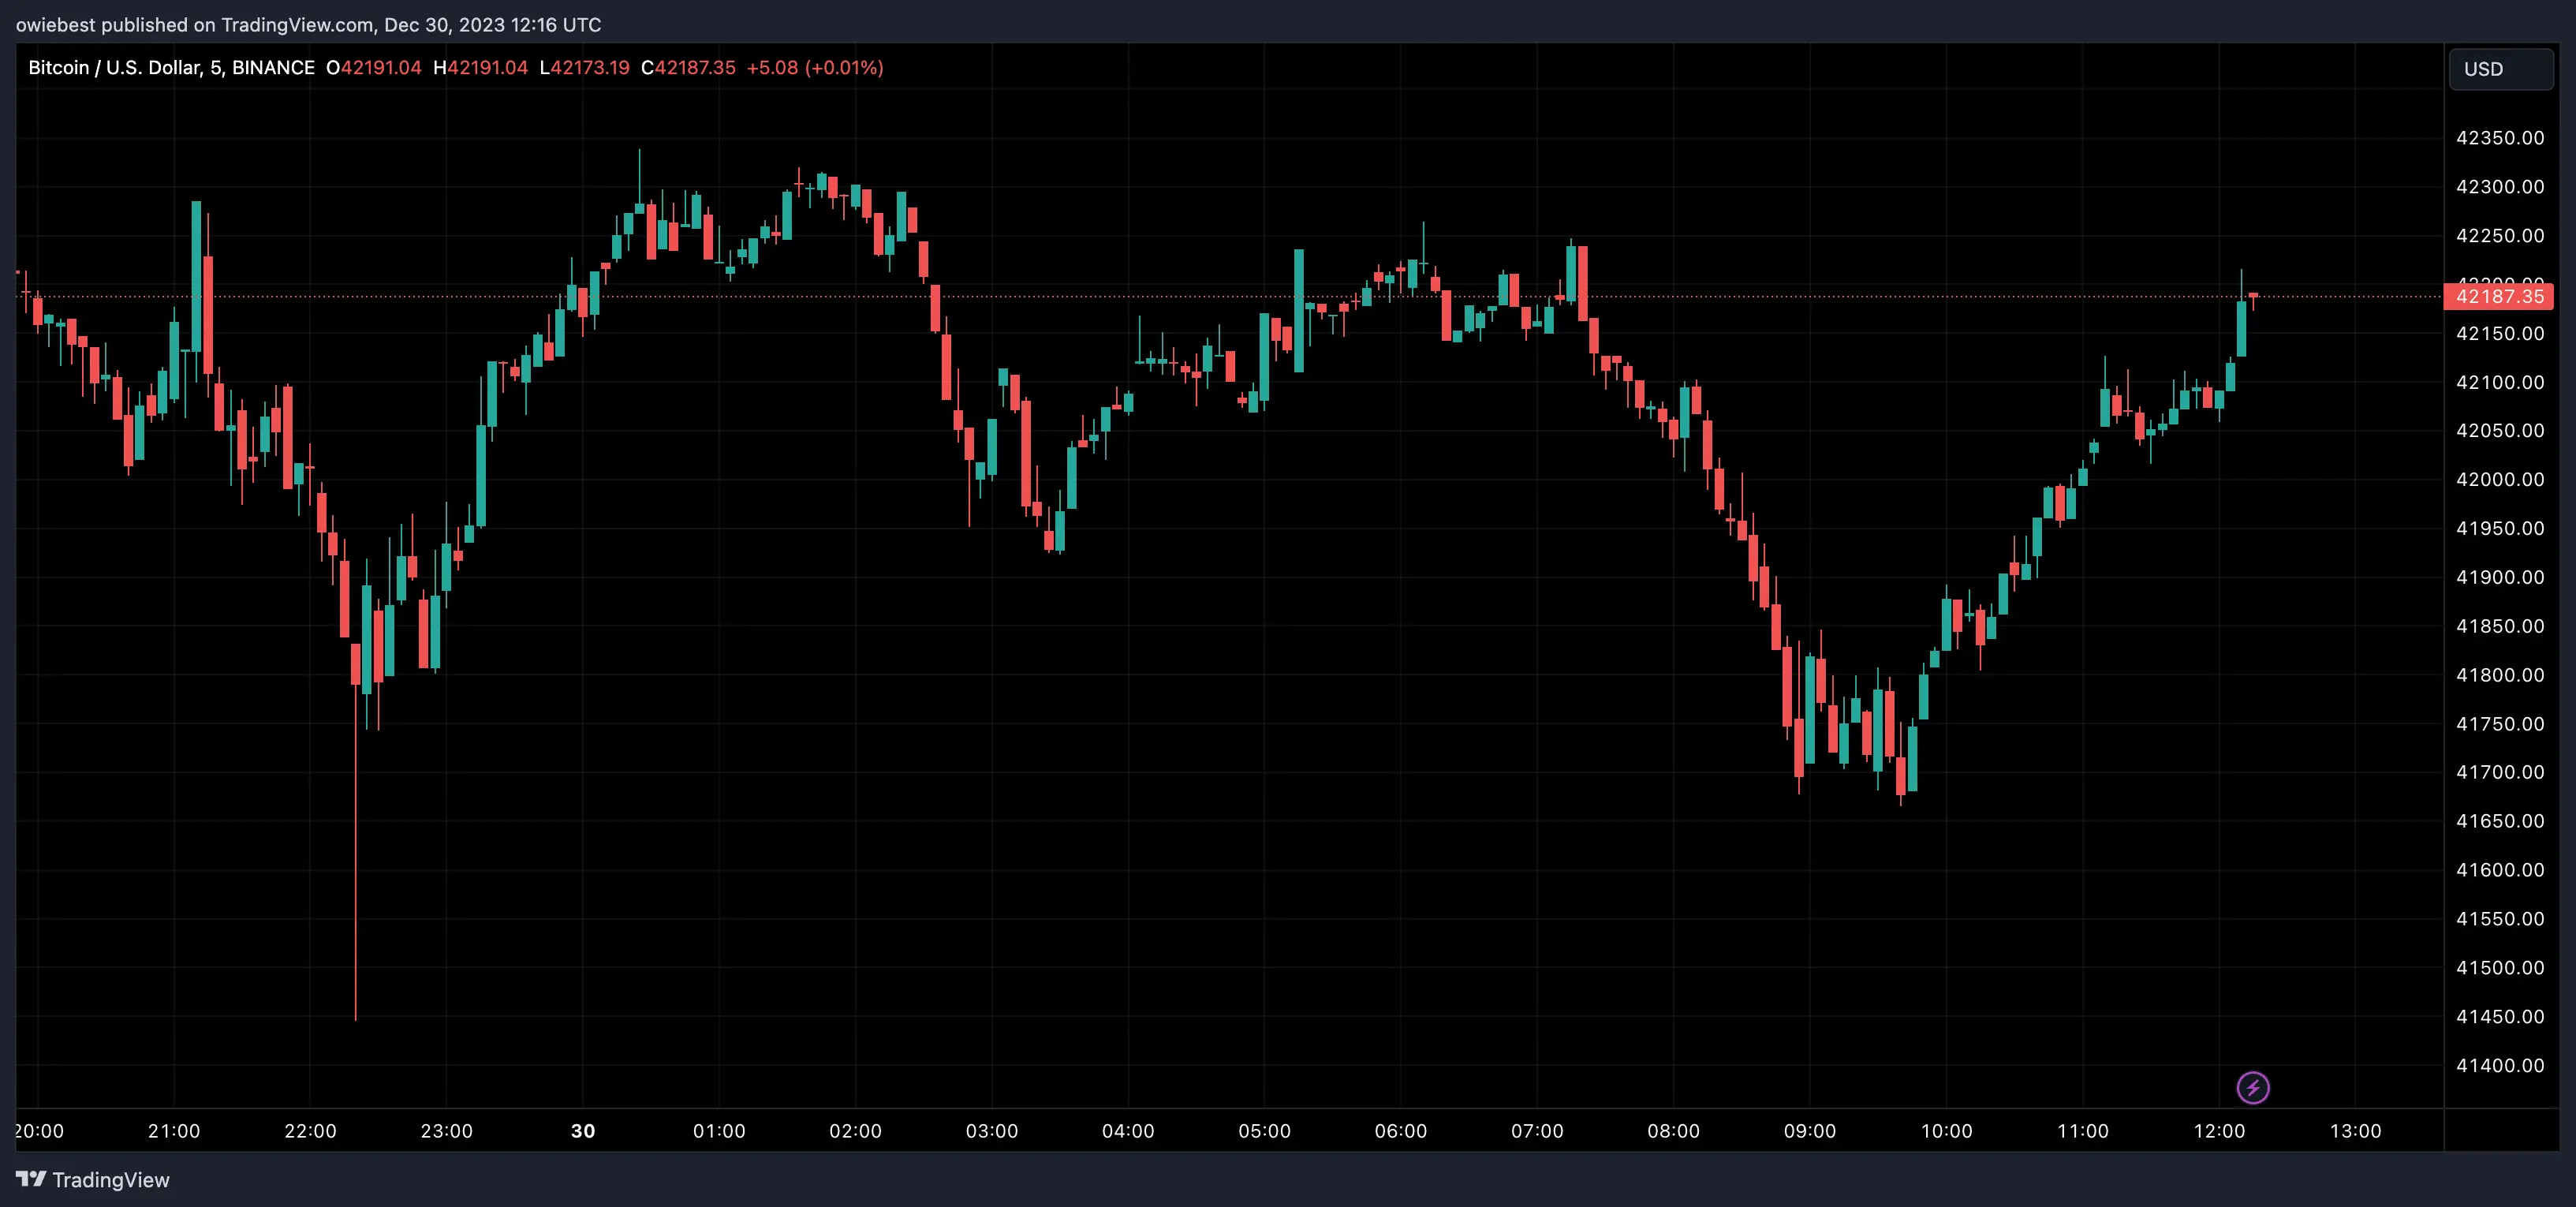Select the high value H42191.04
Viewport: 2576px width, 1207px height.
coord(480,68)
